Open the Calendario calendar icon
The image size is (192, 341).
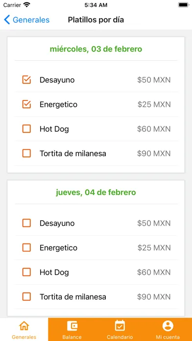point(120,325)
